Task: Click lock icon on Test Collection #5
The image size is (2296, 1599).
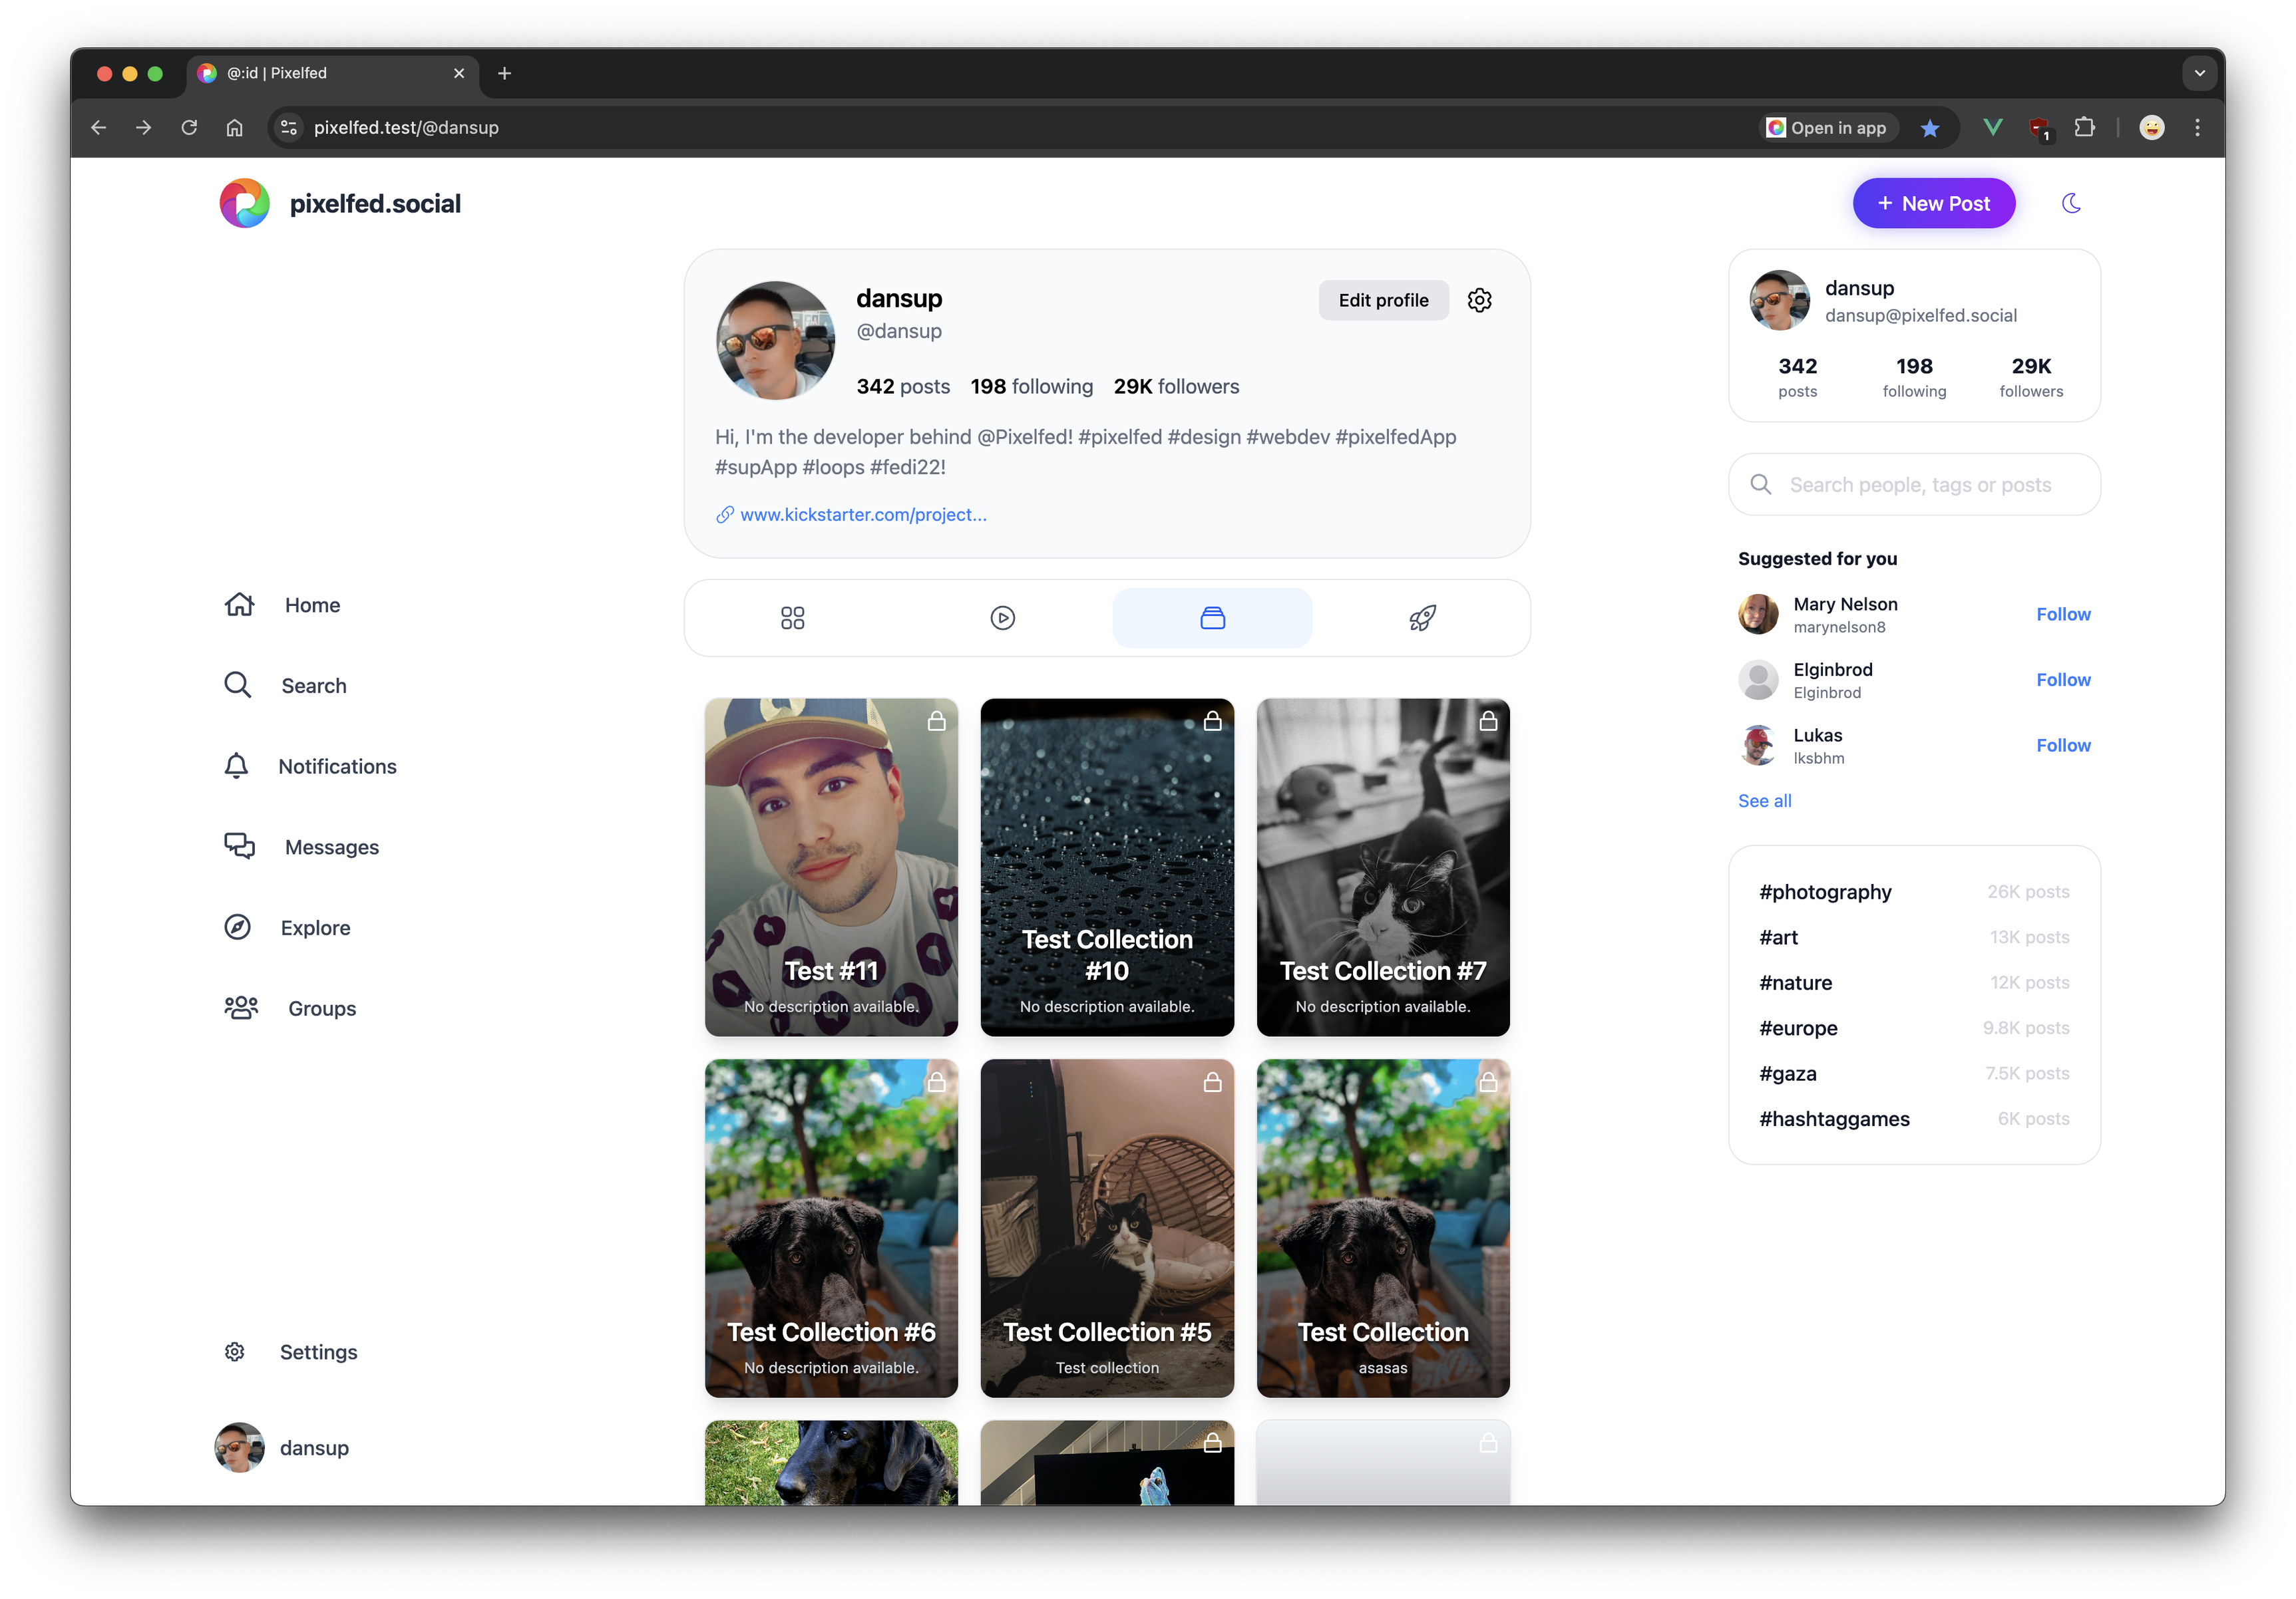Action: tap(1212, 1082)
